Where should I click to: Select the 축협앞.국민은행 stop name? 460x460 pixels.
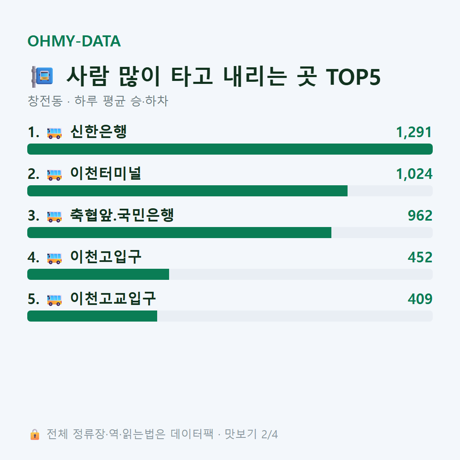click(122, 215)
